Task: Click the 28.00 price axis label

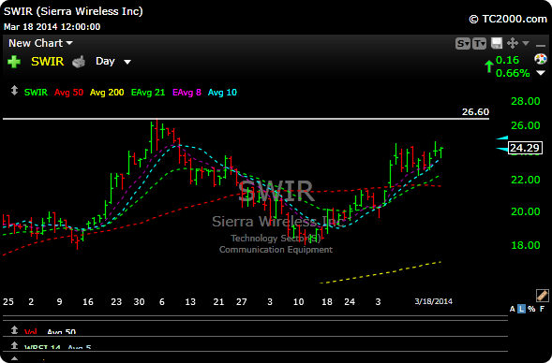Action: [525, 101]
